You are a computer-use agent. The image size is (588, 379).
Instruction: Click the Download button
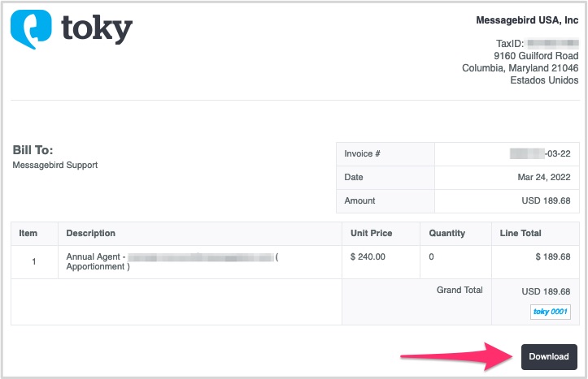click(x=548, y=357)
